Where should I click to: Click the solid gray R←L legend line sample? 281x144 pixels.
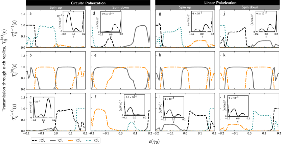pyautogui.click(x=53, y=140)
